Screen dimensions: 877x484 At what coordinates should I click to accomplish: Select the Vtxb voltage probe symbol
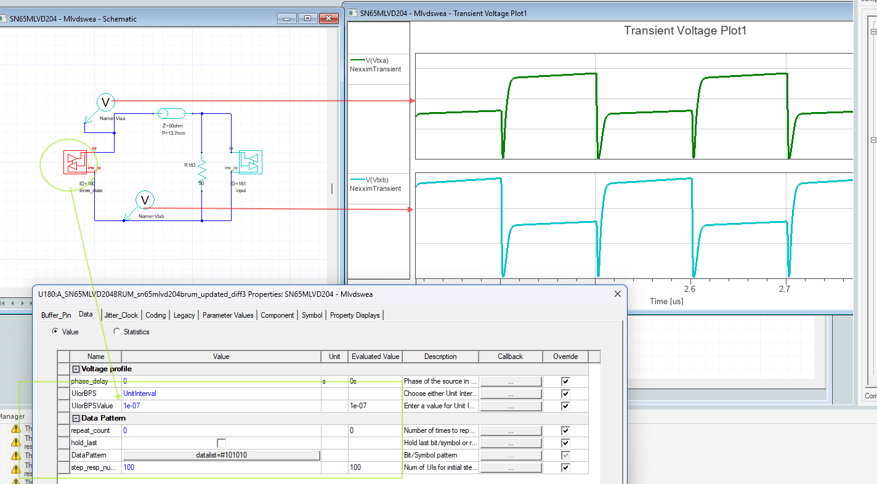coord(145,200)
